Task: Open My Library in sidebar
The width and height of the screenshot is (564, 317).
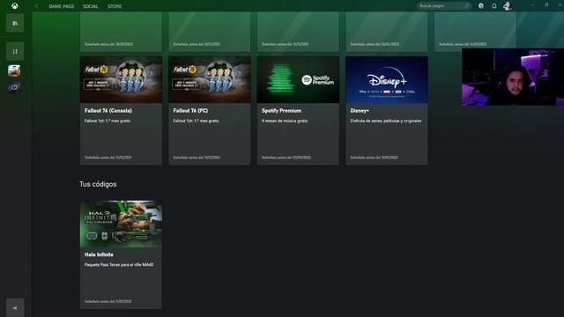Action: coord(15,23)
